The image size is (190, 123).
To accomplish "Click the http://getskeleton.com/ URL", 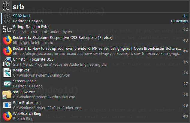I will click(33, 43).
